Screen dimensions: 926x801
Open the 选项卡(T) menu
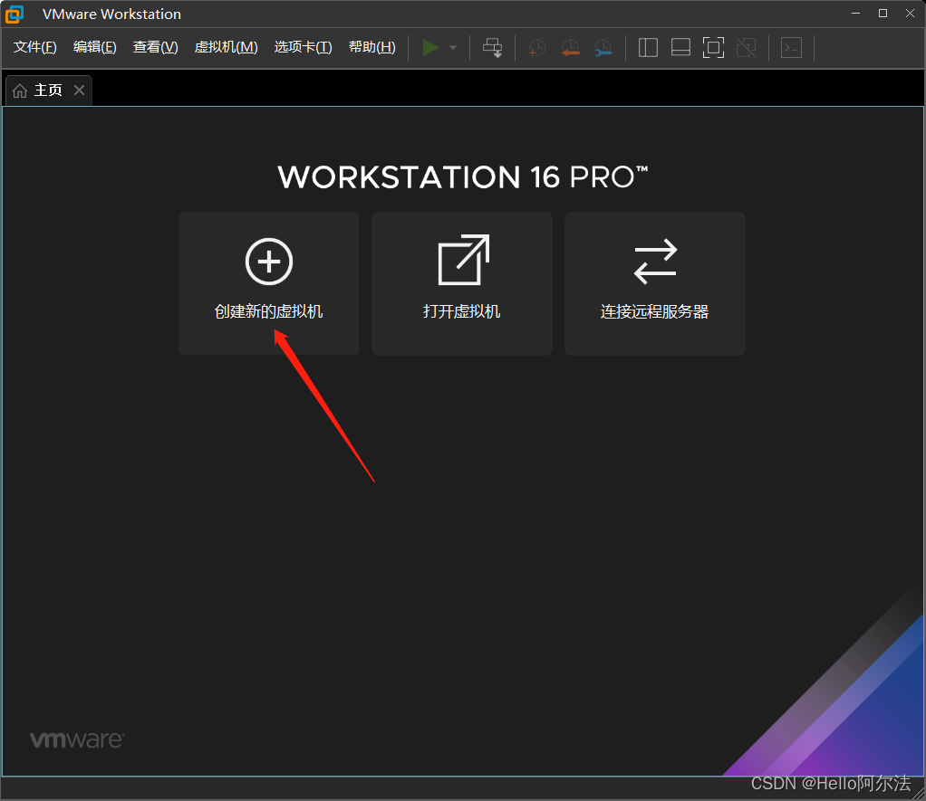point(303,47)
